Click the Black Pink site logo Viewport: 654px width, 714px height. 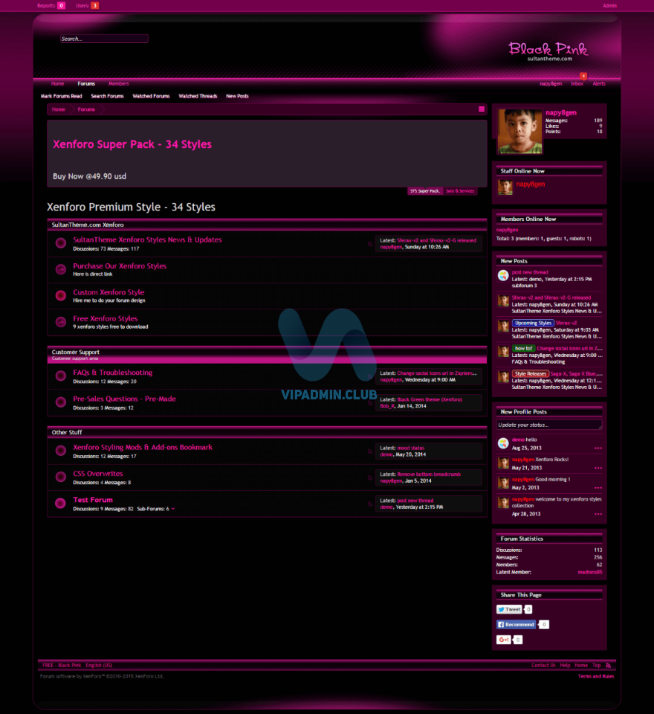(x=548, y=51)
